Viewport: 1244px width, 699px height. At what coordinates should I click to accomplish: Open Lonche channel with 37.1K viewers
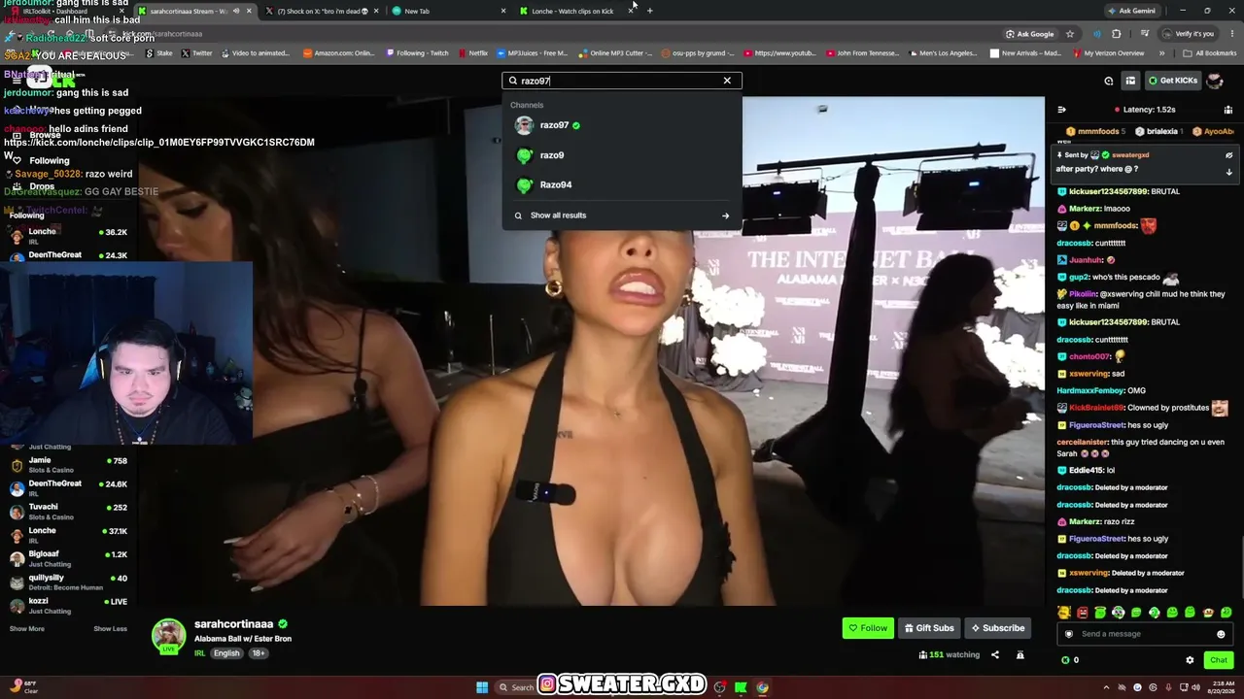pos(68,535)
